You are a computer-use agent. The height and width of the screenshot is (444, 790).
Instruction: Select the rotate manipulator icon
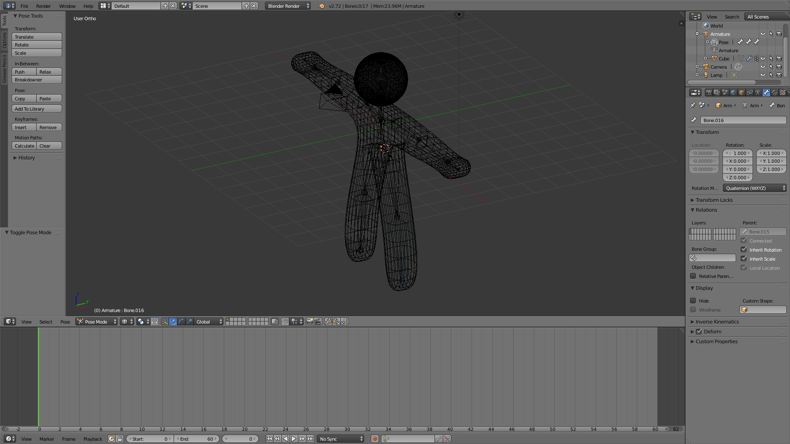(181, 321)
